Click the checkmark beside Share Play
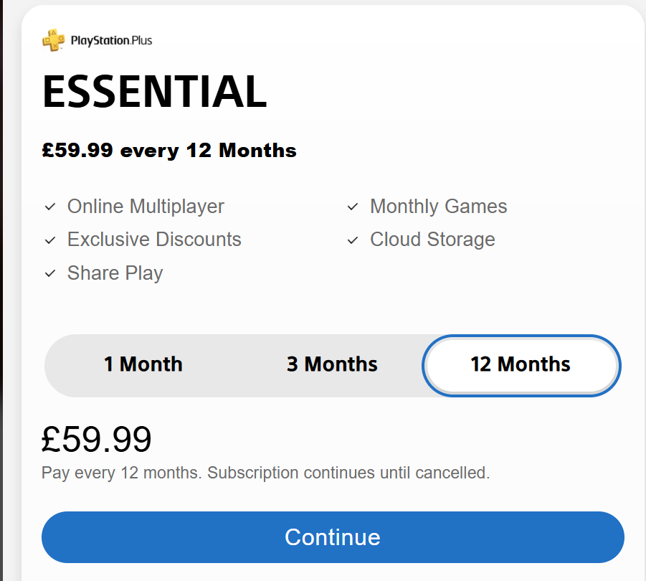This screenshot has height=581, width=646. tap(50, 273)
